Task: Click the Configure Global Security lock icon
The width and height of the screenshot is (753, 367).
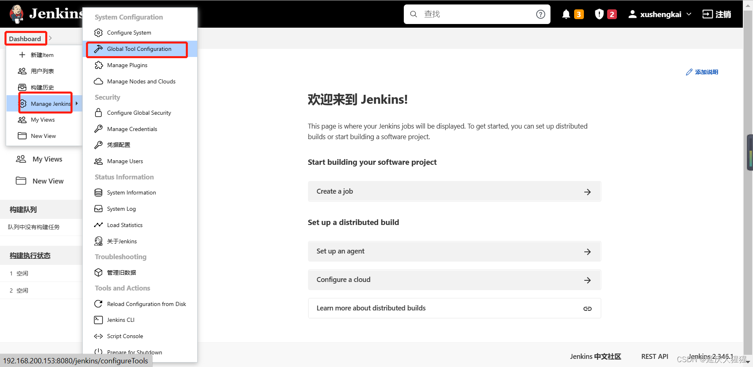Action: [98, 113]
